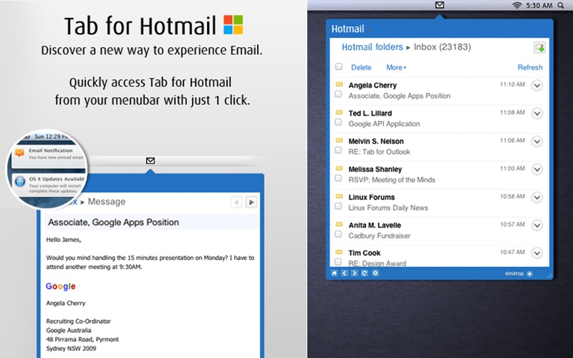Open the compose new message icon
This screenshot has width=573, height=358.
(540, 47)
